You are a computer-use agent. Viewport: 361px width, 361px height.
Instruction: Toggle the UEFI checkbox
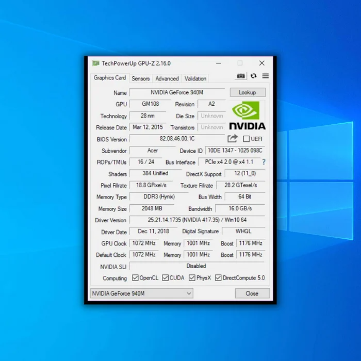[246, 139]
